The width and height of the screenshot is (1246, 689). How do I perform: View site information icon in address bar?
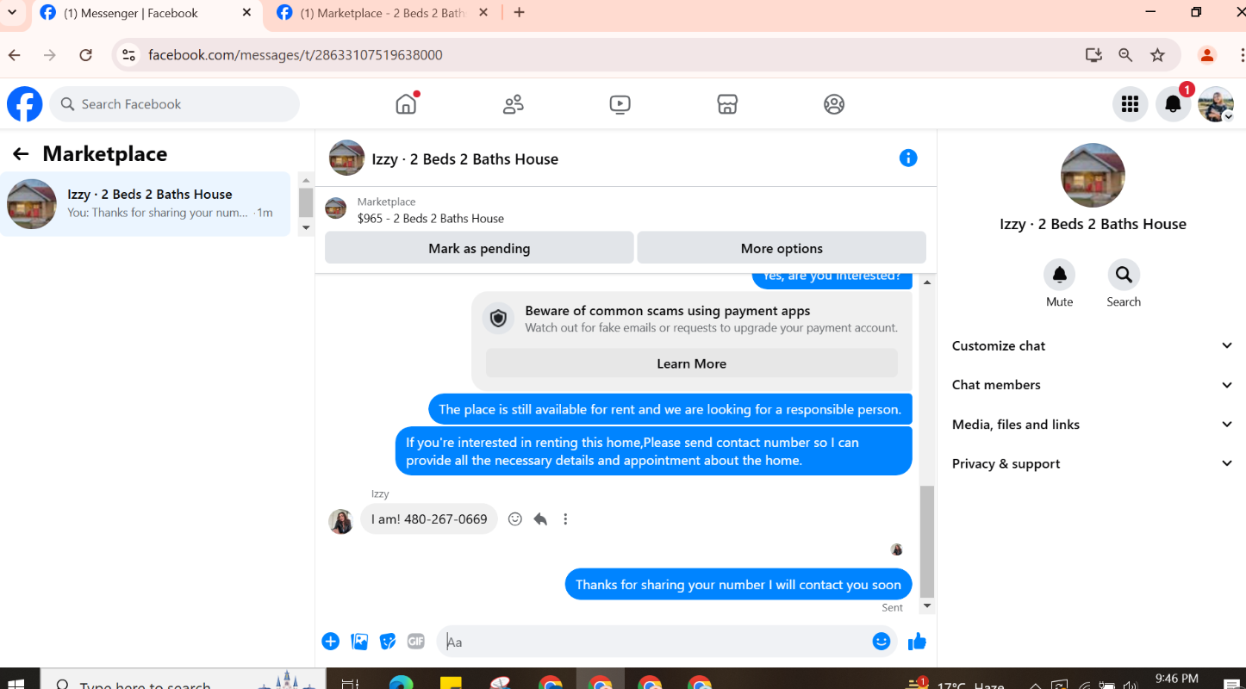click(x=128, y=55)
